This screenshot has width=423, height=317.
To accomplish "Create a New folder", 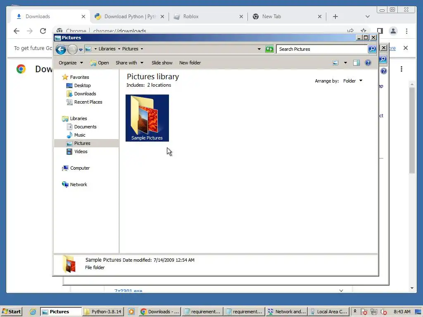I will pyautogui.click(x=190, y=63).
